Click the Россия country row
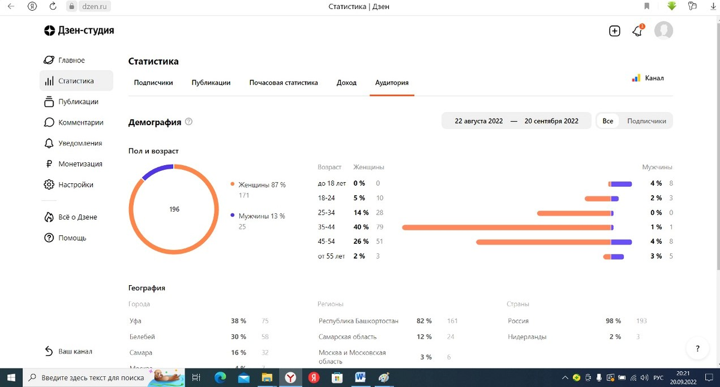Screen dimensions: 720x387 pos(578,321)
